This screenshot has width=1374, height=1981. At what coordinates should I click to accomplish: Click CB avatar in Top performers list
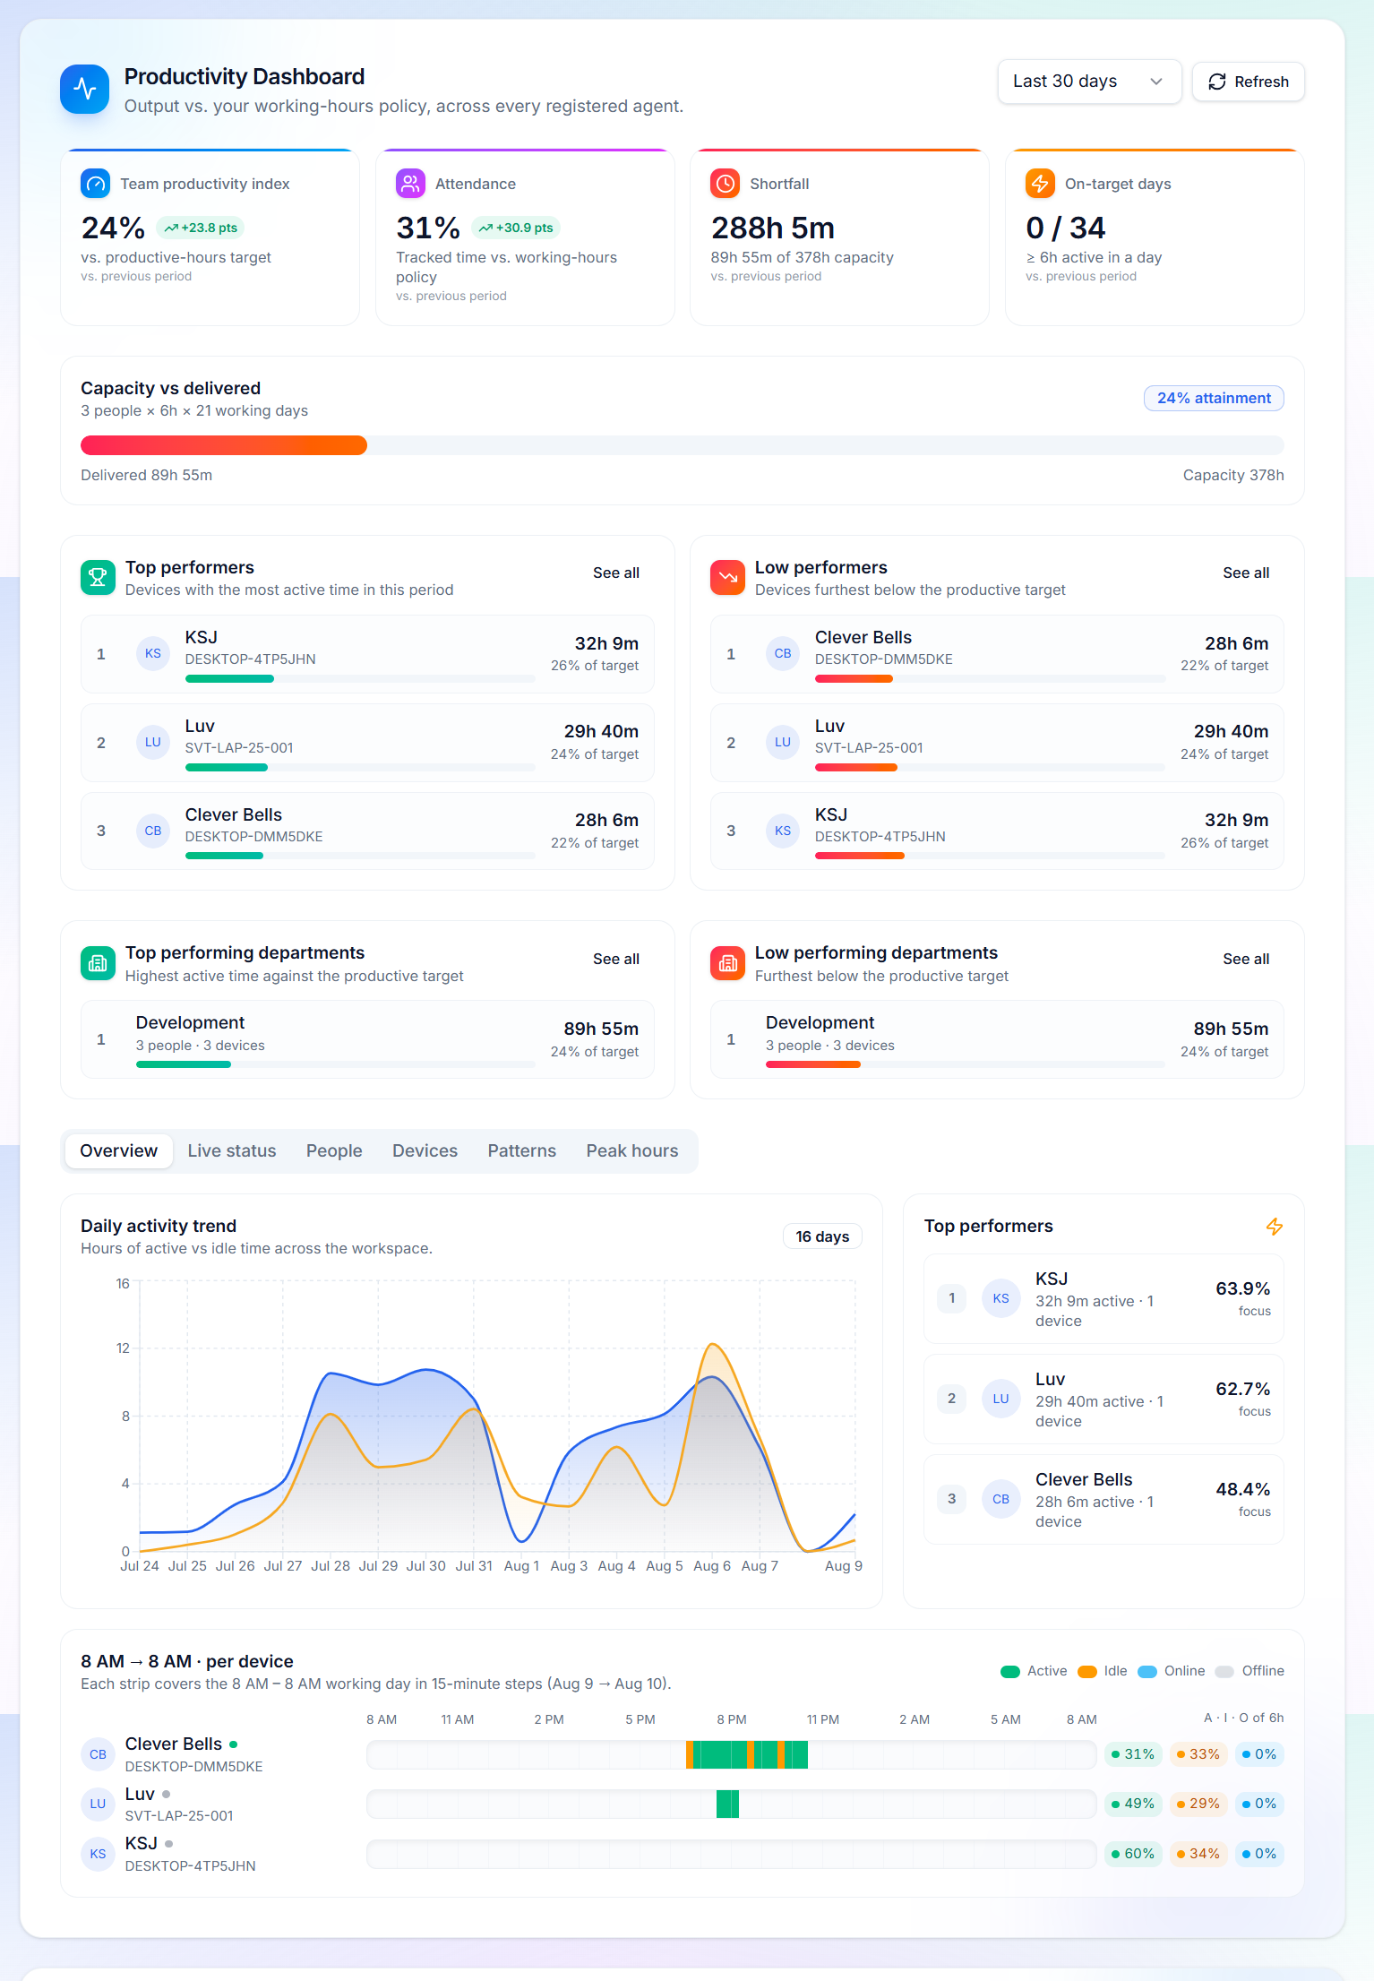153,831
